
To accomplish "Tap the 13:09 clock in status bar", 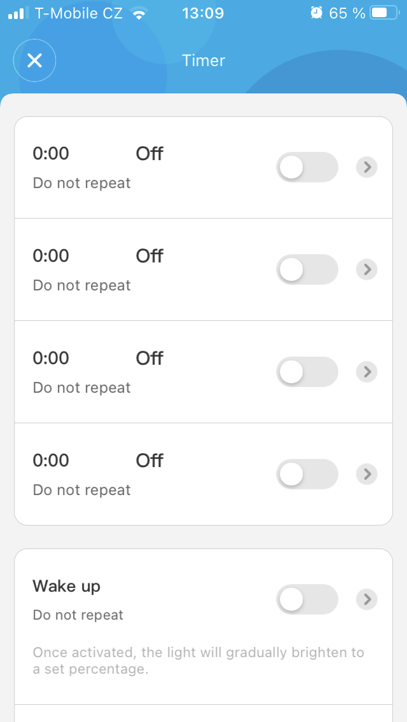I will 203,13.
